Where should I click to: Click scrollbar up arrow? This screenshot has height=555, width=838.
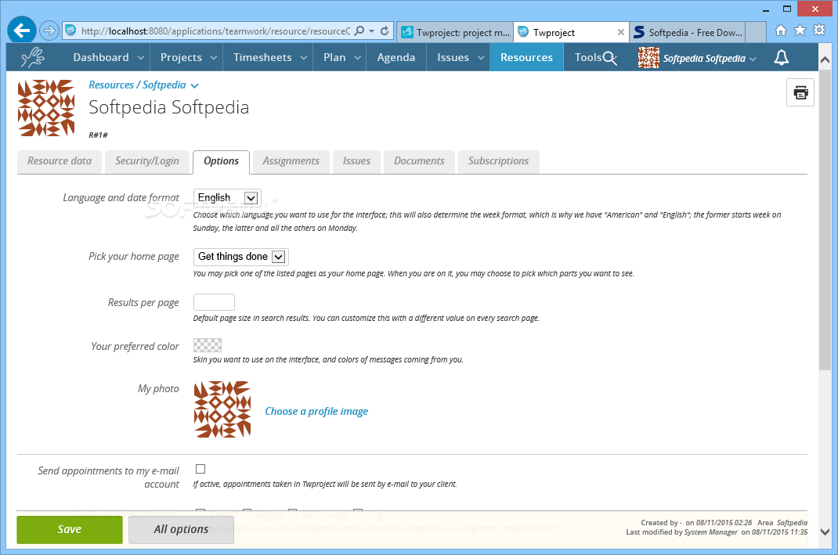coord(825,59)
